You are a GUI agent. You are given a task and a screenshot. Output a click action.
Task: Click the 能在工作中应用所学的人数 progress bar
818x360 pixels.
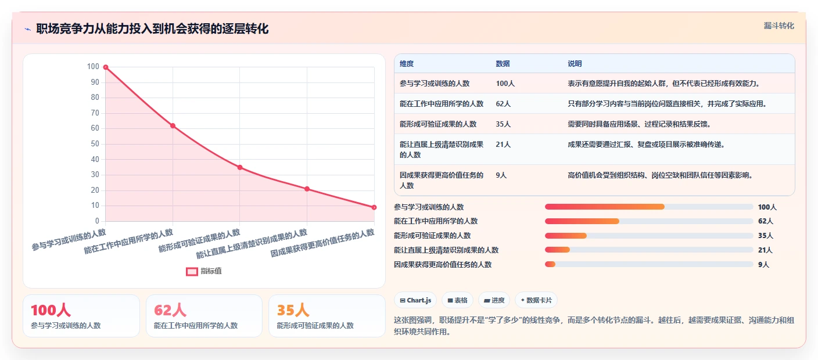tap(649, 221)
